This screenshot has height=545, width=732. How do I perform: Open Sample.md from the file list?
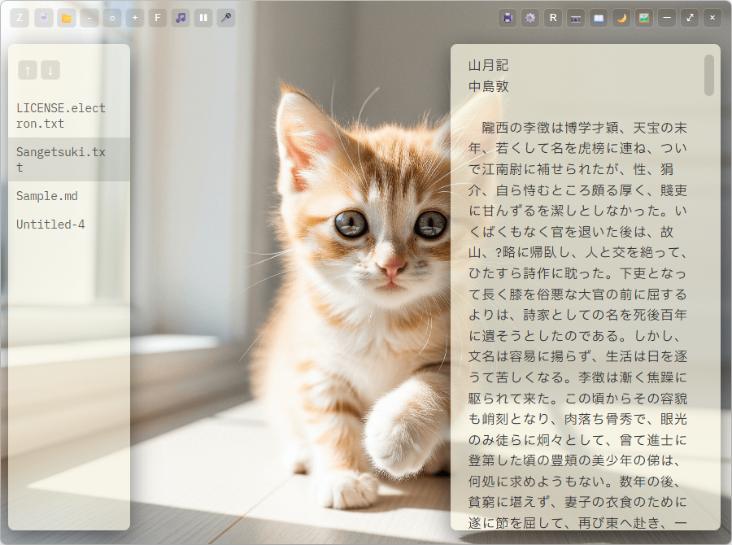pos(48,196)
